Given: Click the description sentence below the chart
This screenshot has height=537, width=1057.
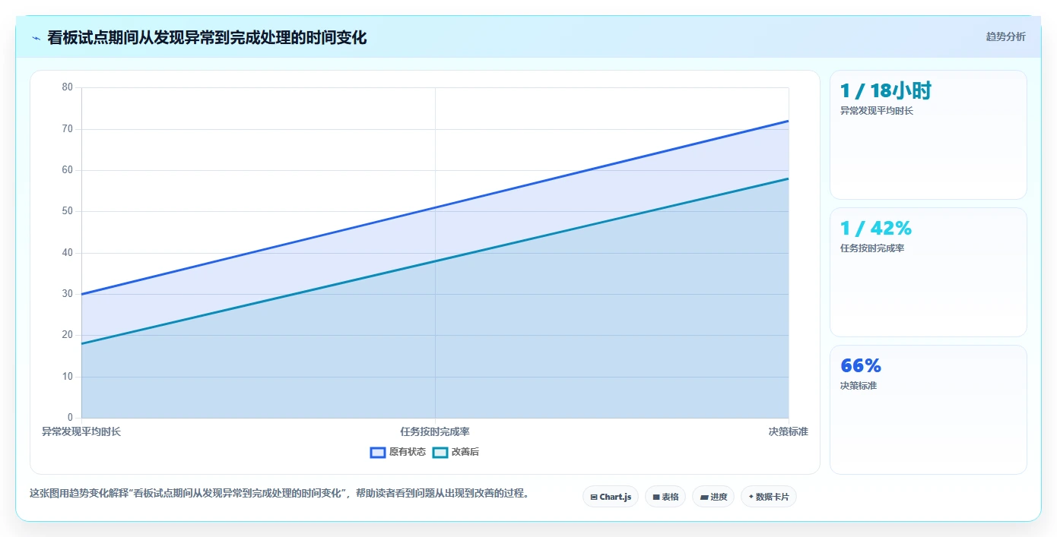Looking at the screenshot, I should tap(279, 493).
